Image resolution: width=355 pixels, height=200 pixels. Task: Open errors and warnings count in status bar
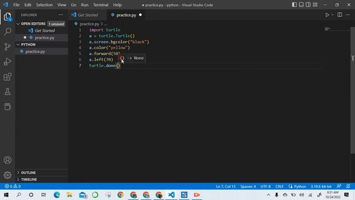(13, 186)
